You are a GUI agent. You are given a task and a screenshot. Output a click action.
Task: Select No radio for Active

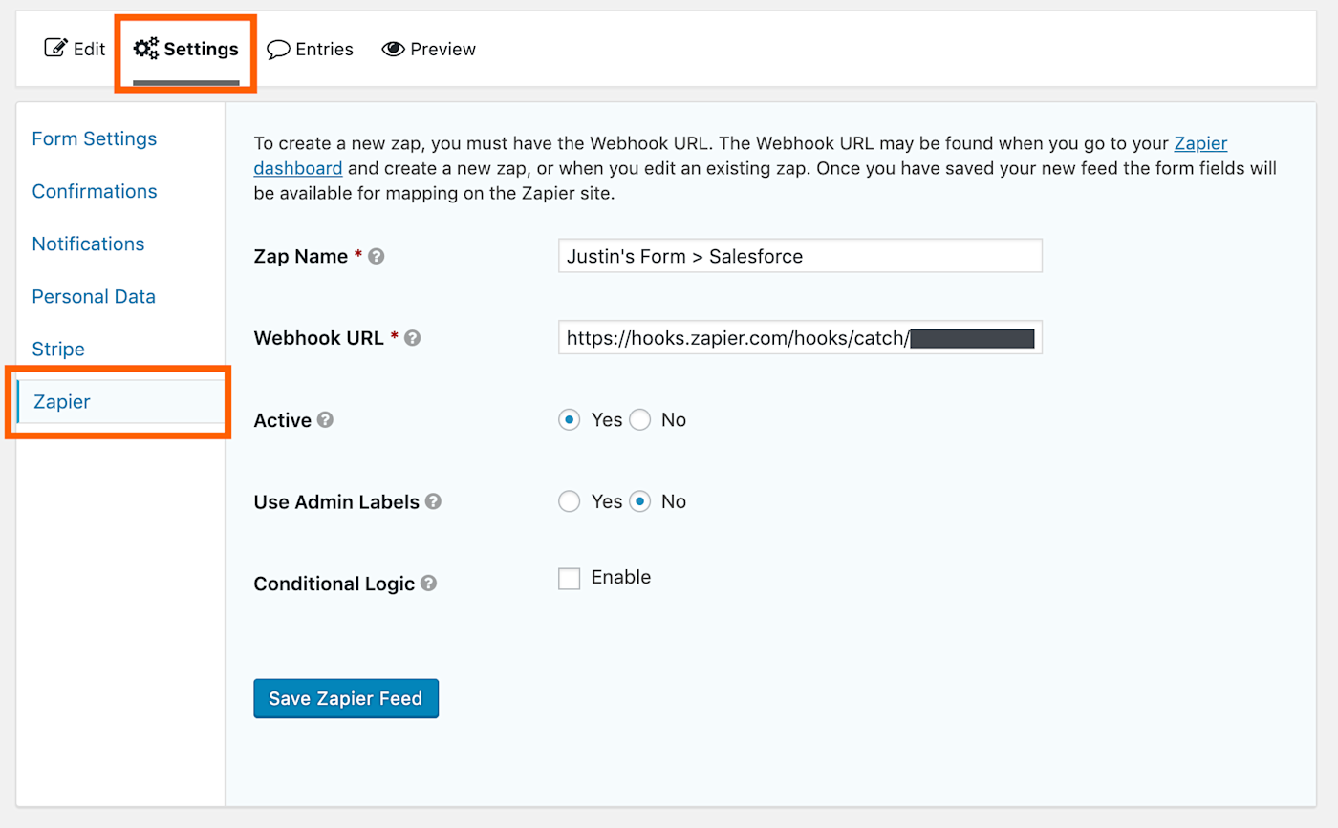click(x=639, y=420)
